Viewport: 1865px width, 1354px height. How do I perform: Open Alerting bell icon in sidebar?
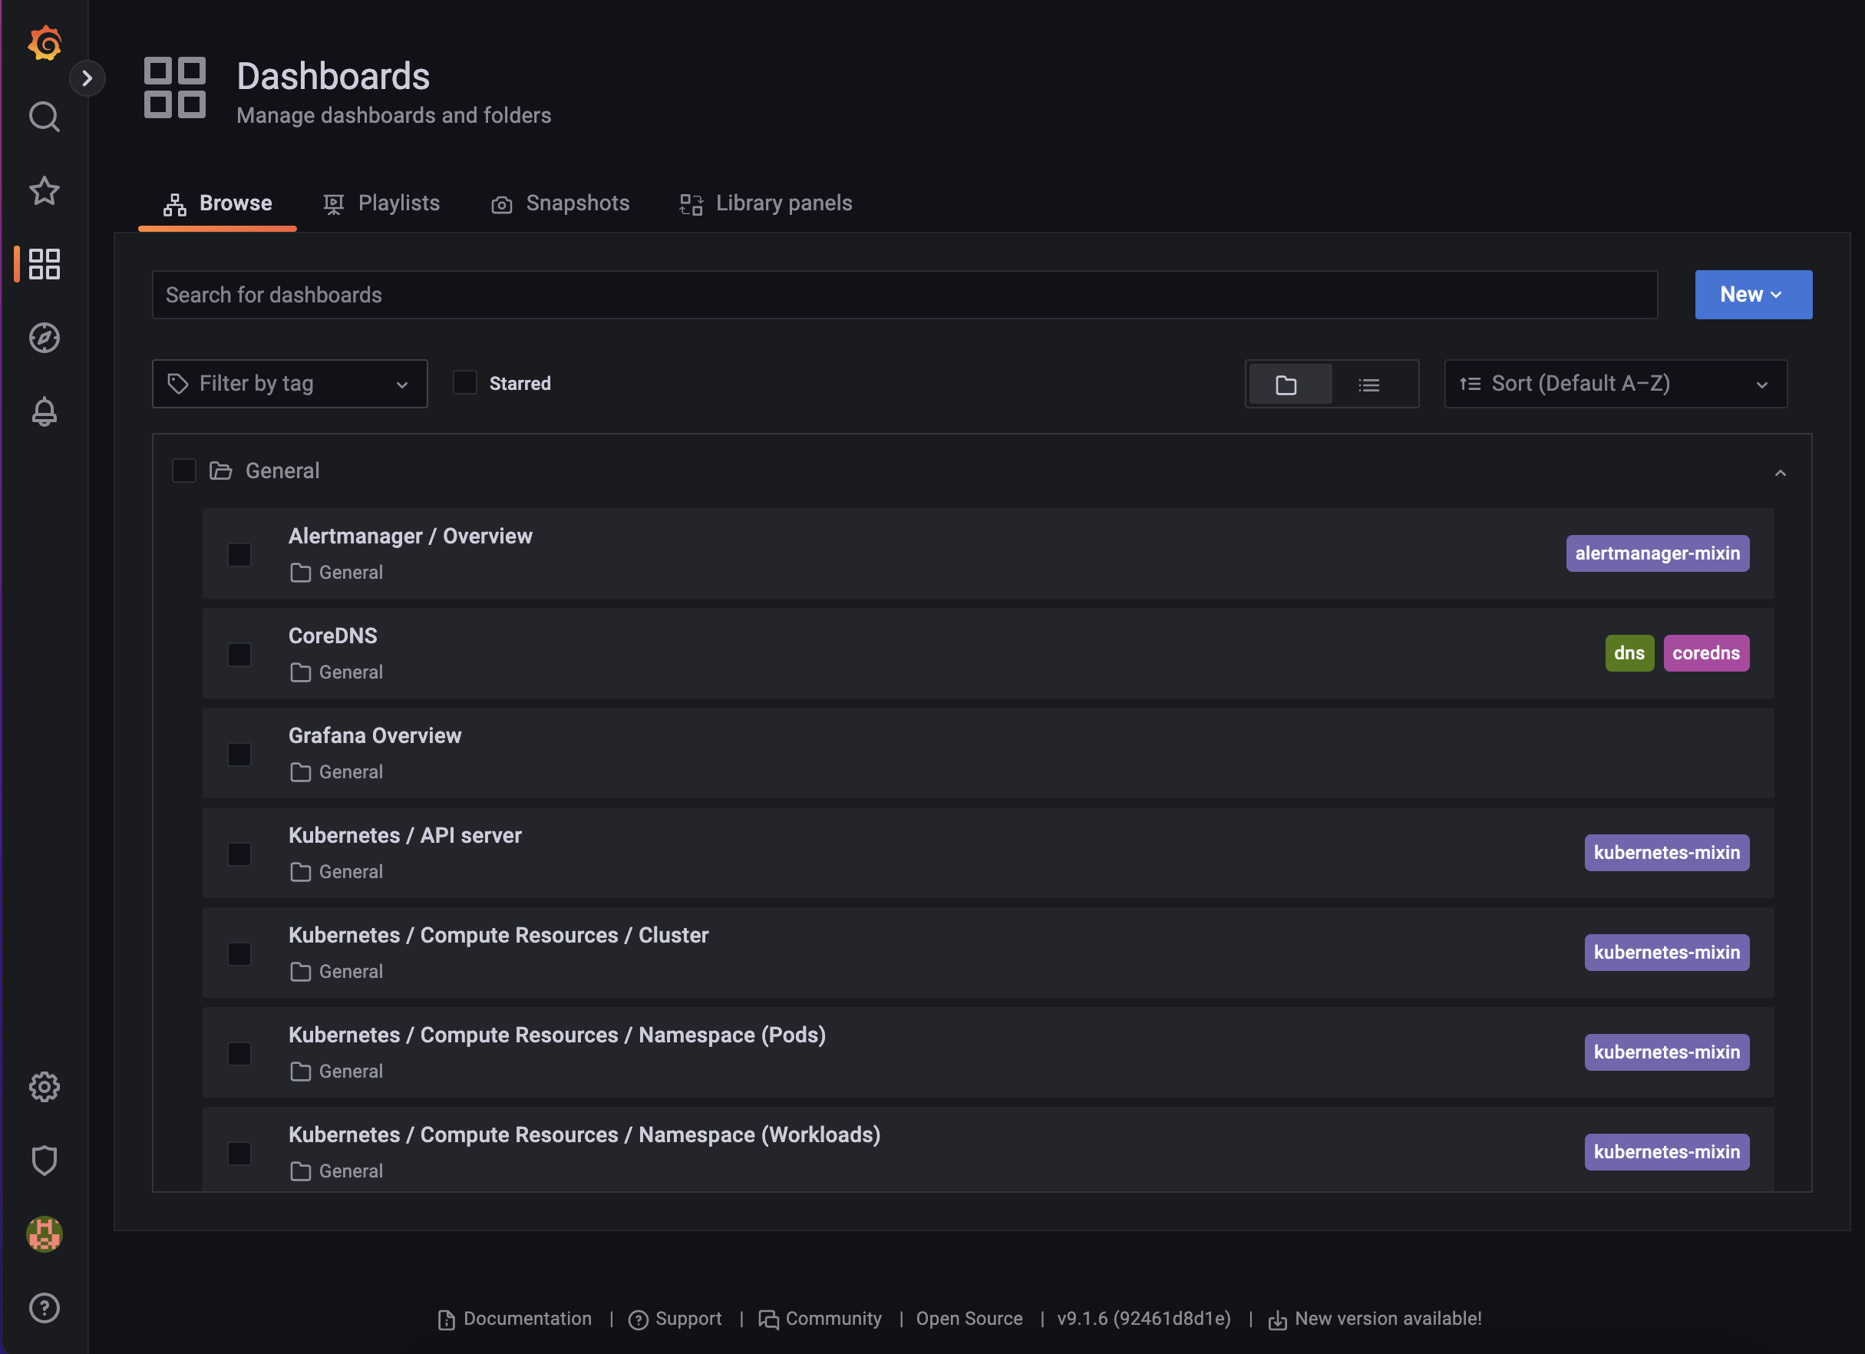tap(44, 411)
